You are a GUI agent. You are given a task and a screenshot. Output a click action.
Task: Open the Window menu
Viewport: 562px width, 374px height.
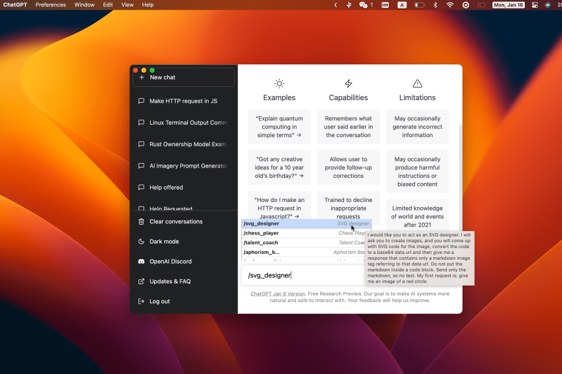coord(85,5)
